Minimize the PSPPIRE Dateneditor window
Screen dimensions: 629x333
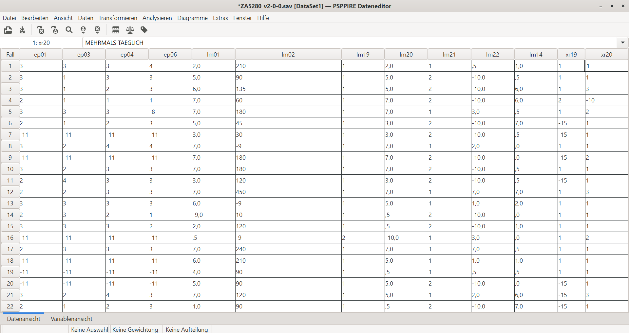(x=601, y=6)
